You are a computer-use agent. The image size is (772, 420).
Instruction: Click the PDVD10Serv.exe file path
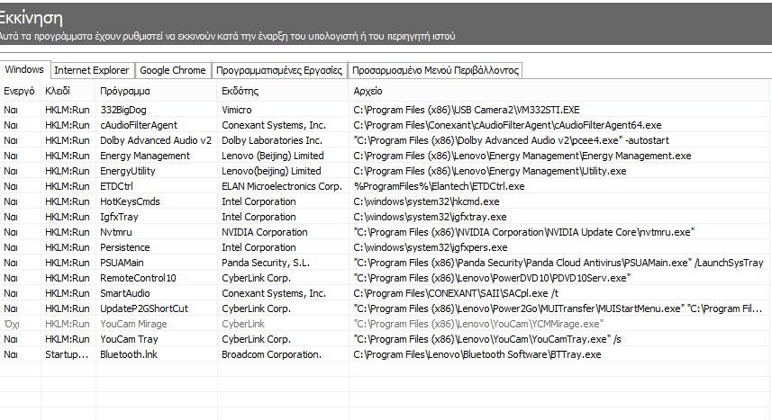(x=492, y=277)
